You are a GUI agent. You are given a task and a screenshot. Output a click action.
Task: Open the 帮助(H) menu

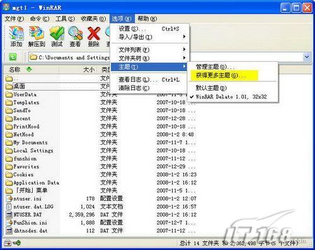[147, 19]
